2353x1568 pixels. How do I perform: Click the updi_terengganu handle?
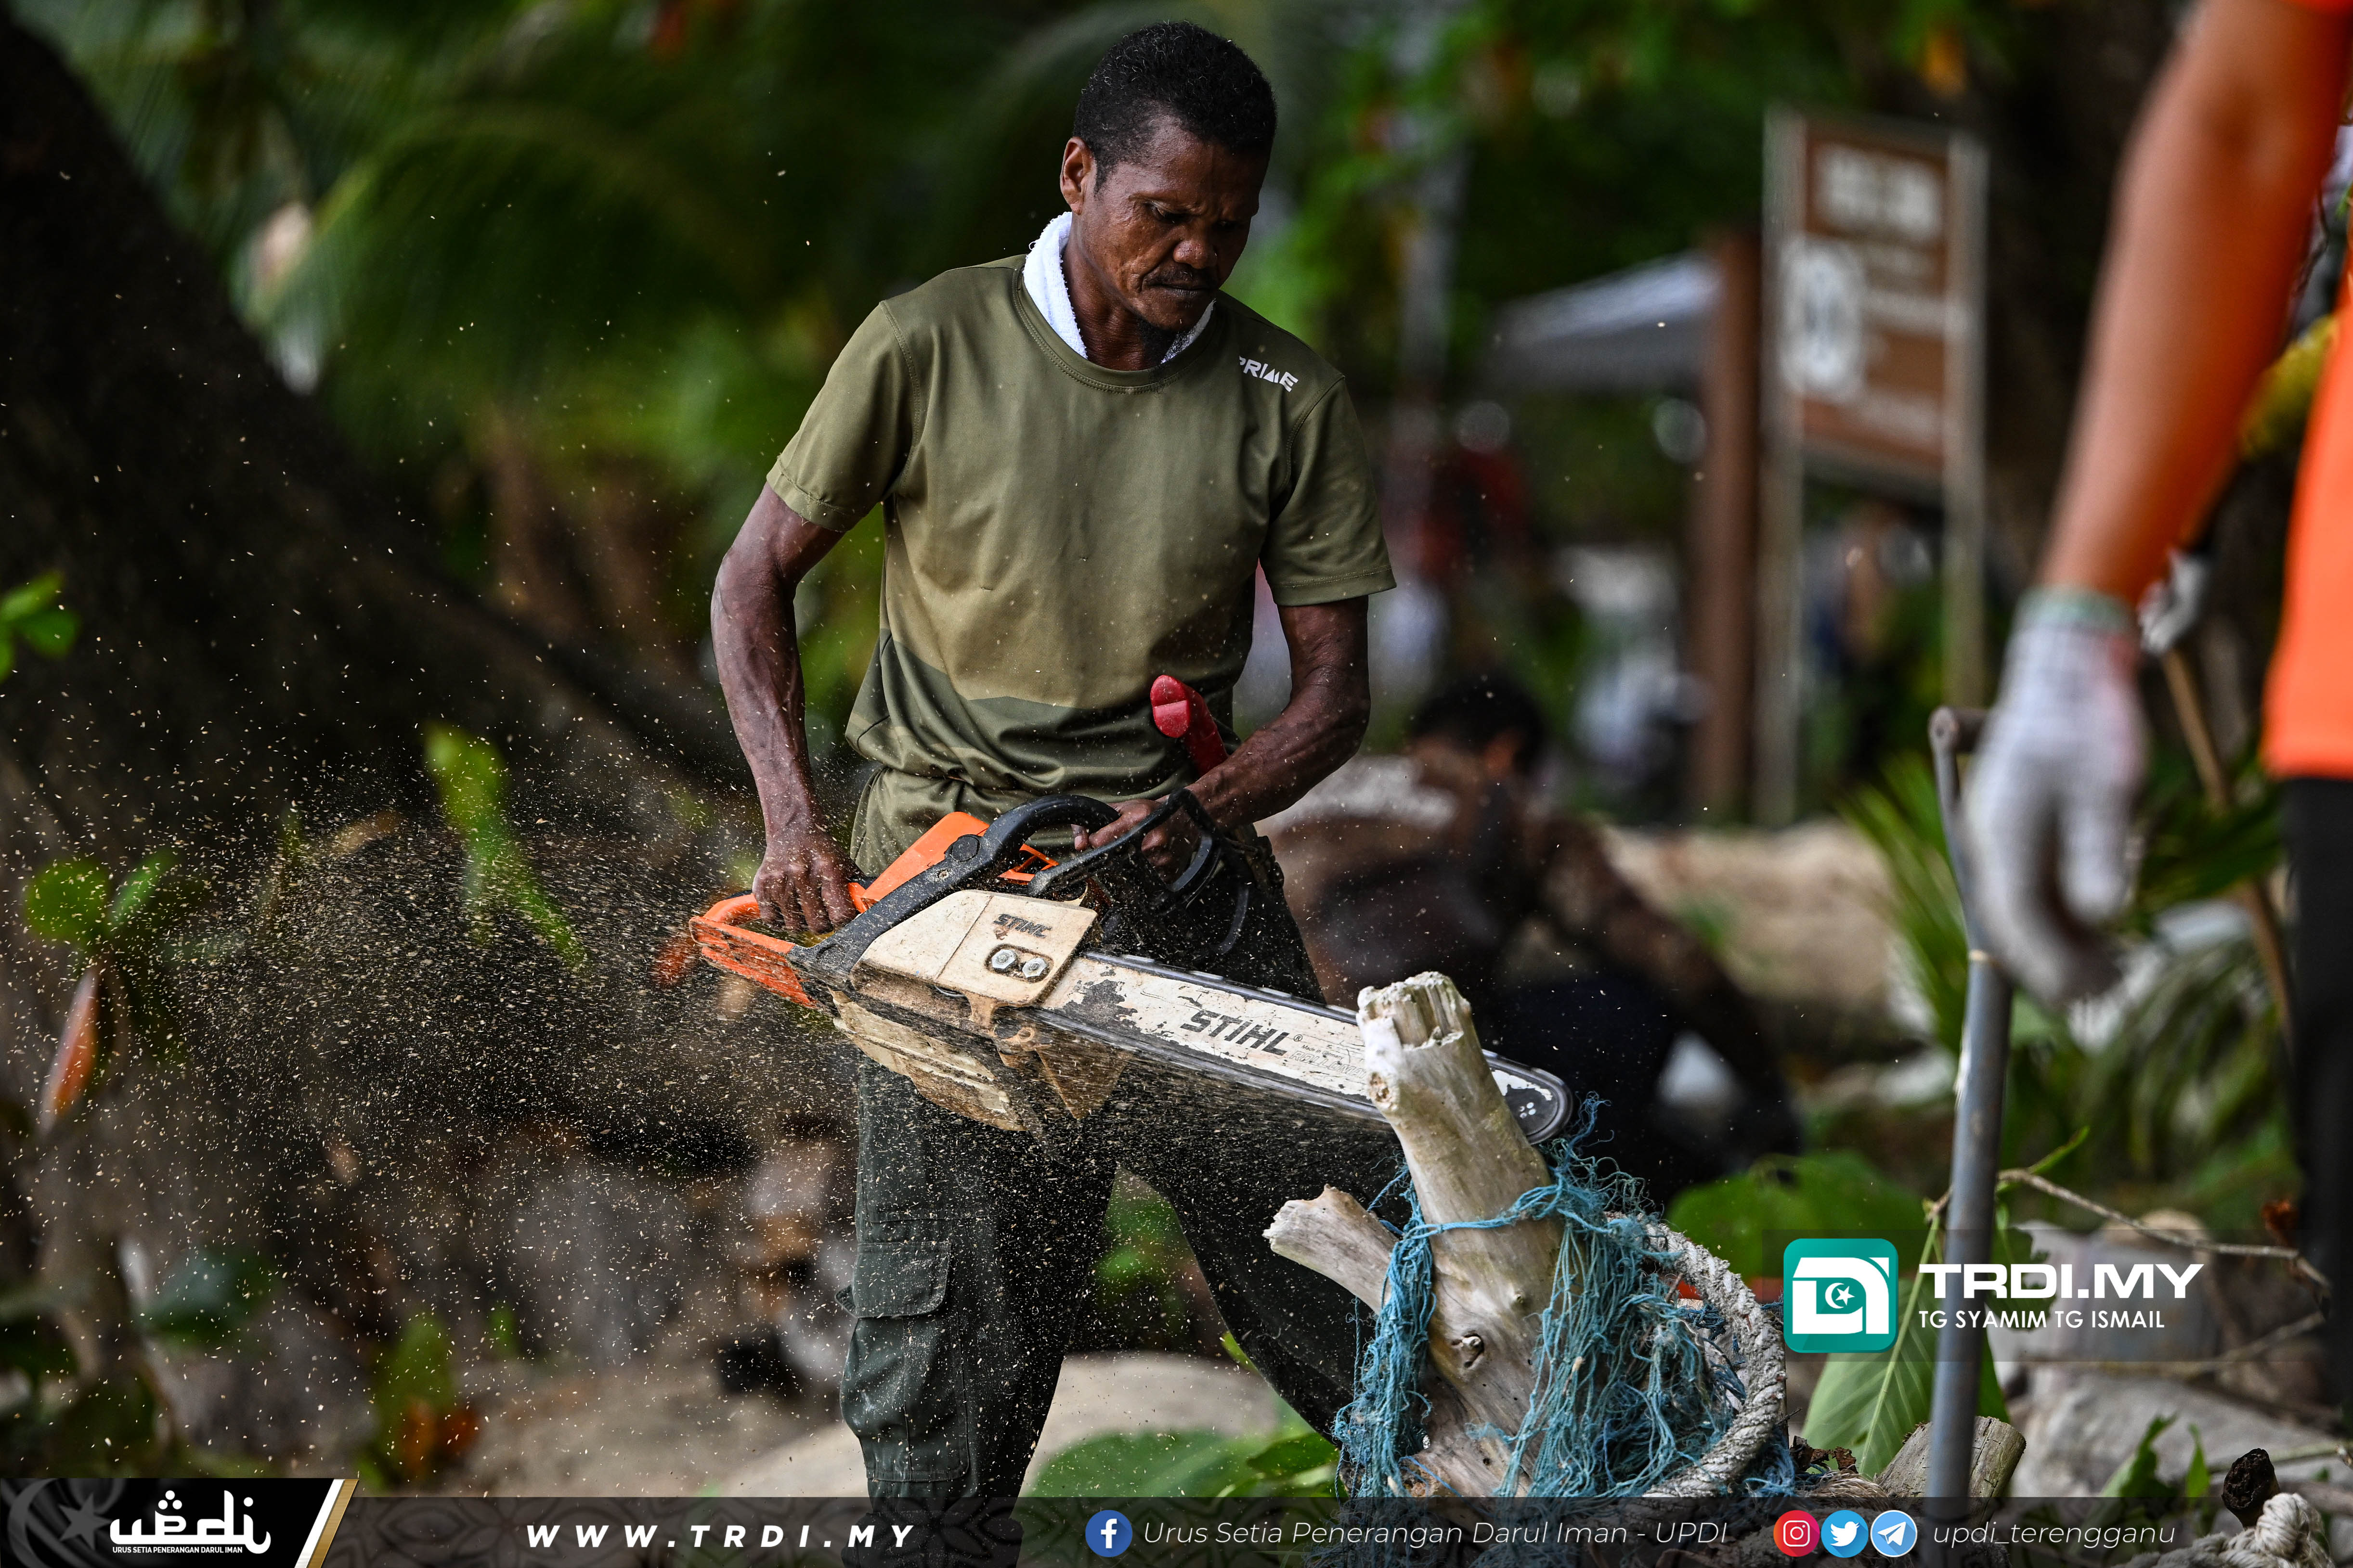pos(2054,1533)
